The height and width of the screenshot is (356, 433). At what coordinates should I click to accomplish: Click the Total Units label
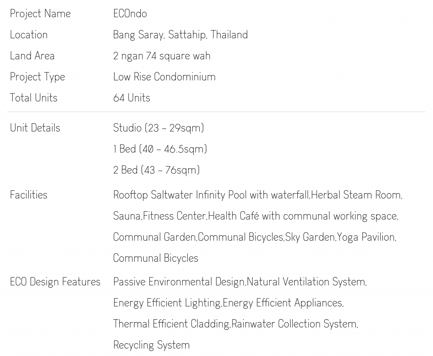[33, 98]
